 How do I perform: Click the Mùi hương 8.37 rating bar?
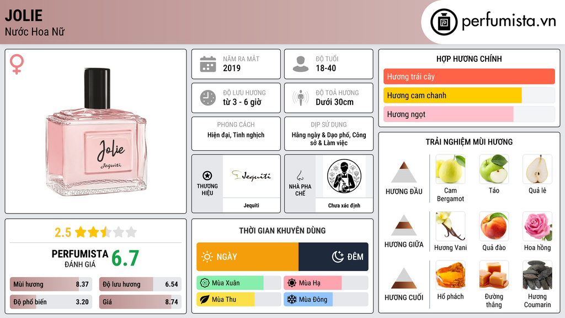(51, 284)
